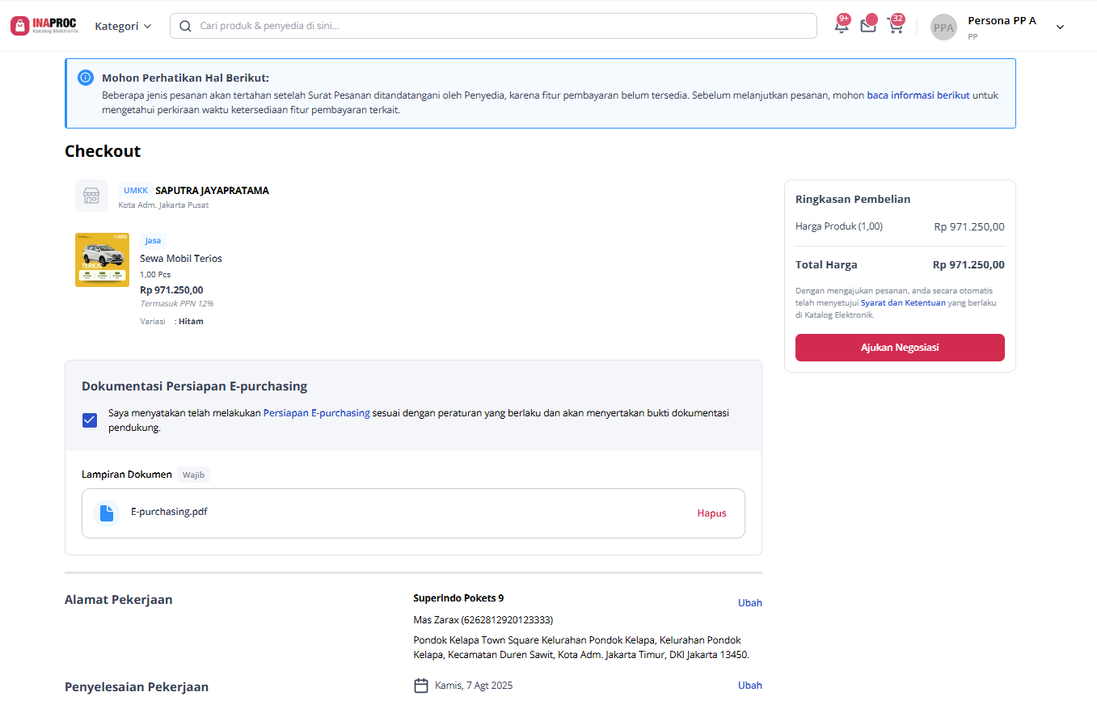This screenshot has width=1097, height=709.
Task: Open the INAPROC logo home link
Action: tap(44, 26)
